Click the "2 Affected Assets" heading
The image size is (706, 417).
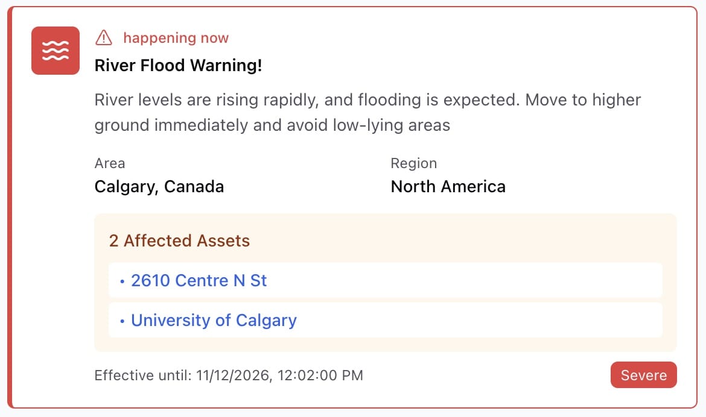[x=179, y=241]
